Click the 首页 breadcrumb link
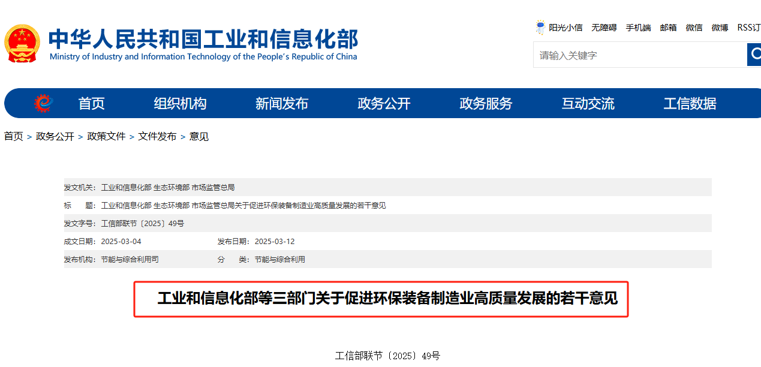Screen dimensions: 761x367 click(13, 137)
